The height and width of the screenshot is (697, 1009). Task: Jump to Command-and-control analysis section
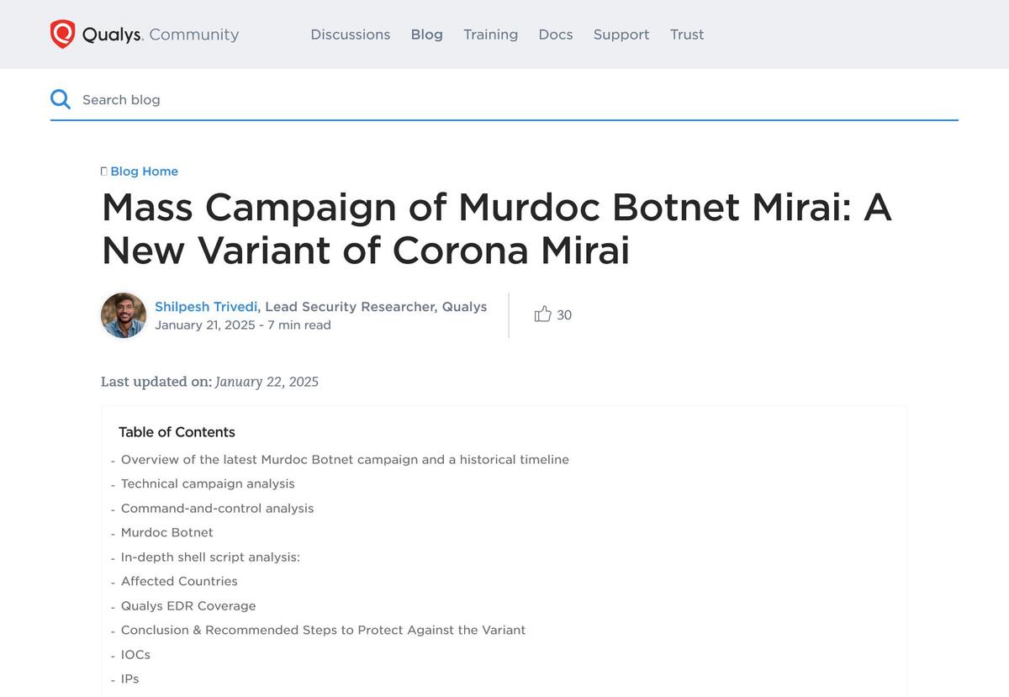[217, 509]
